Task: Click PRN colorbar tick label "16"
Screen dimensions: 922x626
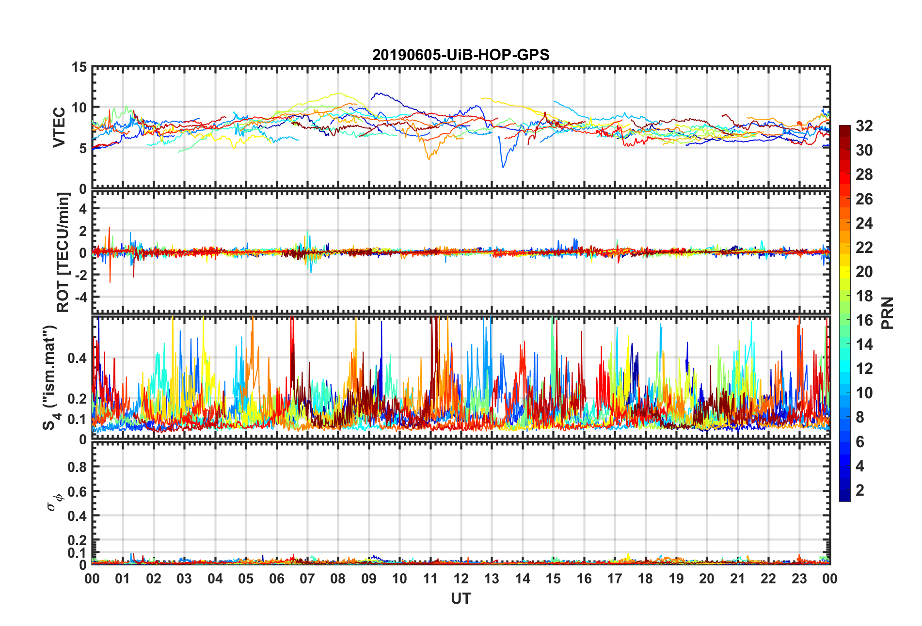Action: pyautogui.click(x=864, y=320)
